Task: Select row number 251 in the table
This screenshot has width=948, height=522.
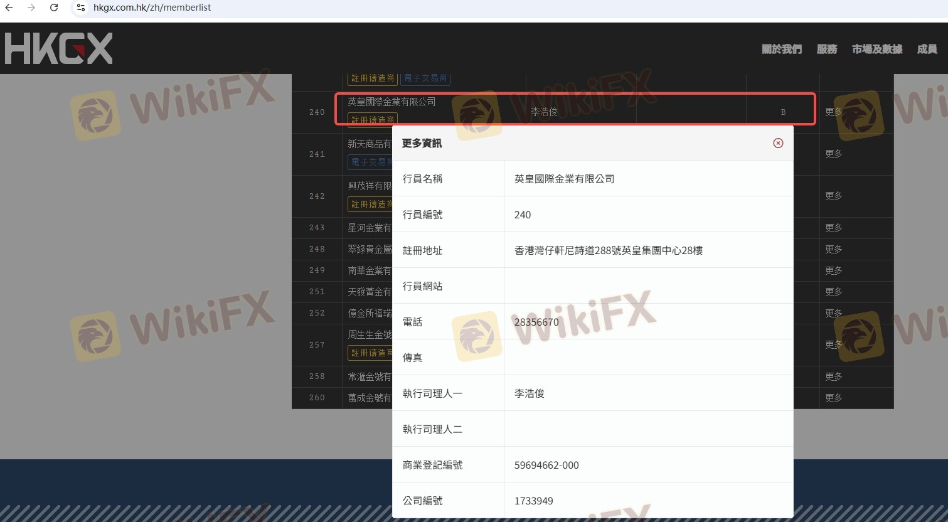Action: tap(317, 292)
